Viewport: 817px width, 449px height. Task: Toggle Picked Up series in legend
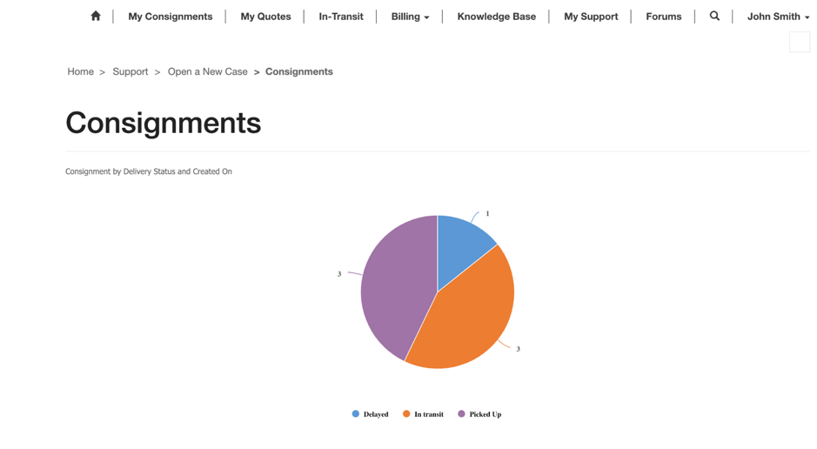pyautogui.click(x=480, y=414)
